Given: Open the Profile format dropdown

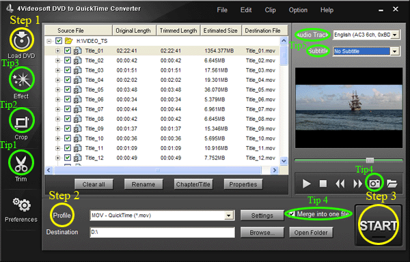Looking at the screenshot, I should click(229, 216).
